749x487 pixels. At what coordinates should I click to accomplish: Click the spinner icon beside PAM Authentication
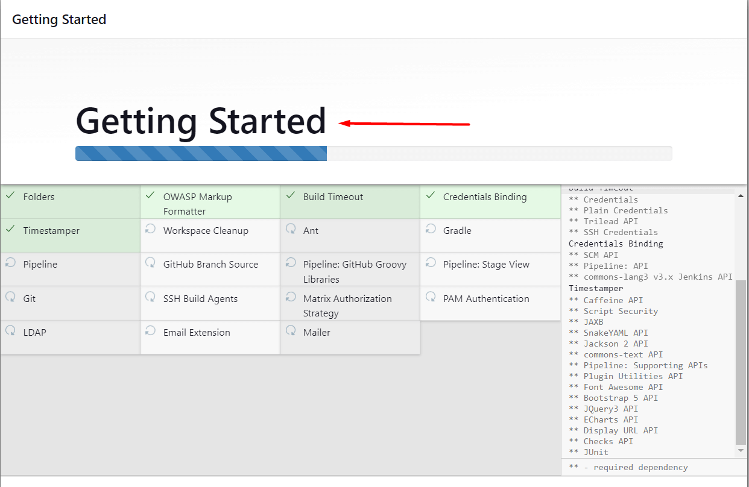[x=430, y=297]
